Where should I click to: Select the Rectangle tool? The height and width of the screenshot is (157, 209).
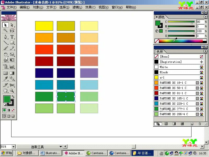coord(12,42)
